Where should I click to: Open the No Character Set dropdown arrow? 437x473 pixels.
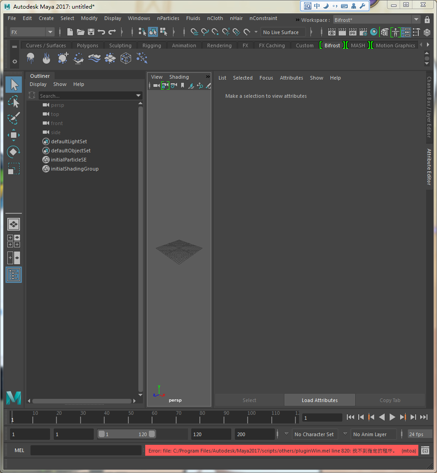point(286,434)
